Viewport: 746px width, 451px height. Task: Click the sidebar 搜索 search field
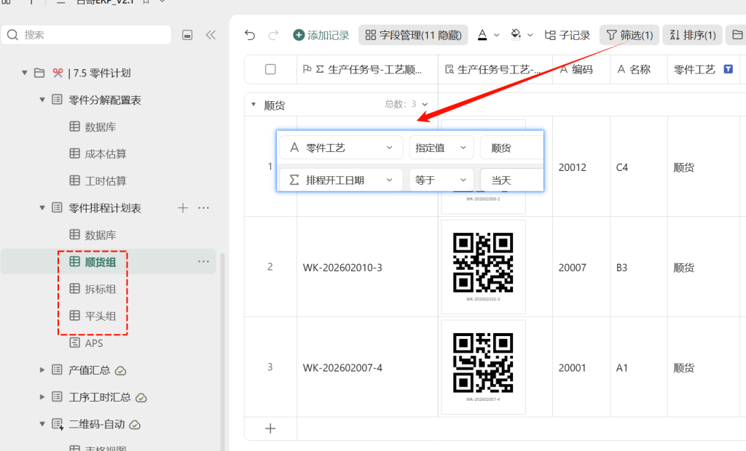point(86,35)
